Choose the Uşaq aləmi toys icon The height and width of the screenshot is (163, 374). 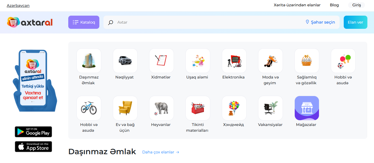(198, 61)
